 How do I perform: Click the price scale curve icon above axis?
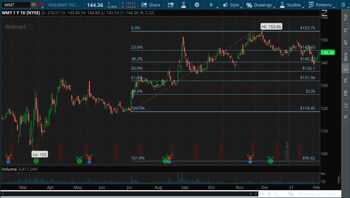pyautogui.click(x=324, y=13)
